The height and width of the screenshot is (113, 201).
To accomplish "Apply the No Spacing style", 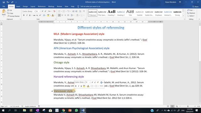I will point(102,13).
